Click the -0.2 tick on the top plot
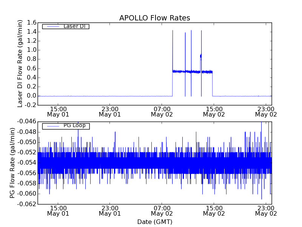This screenshot has width=302, height=227. [30, 105]
